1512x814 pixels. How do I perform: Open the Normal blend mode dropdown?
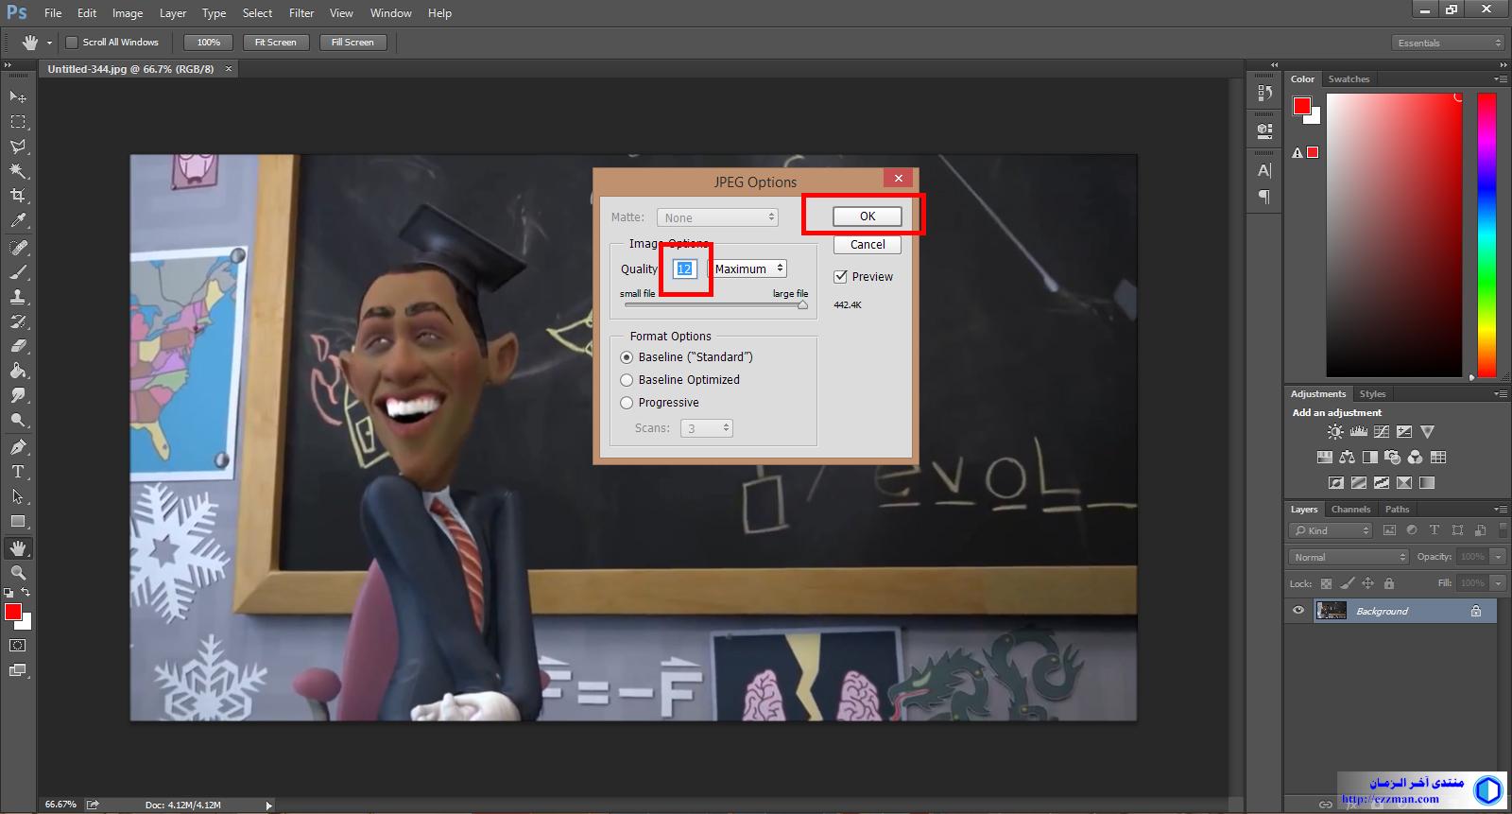click(x=1349, y=557)
